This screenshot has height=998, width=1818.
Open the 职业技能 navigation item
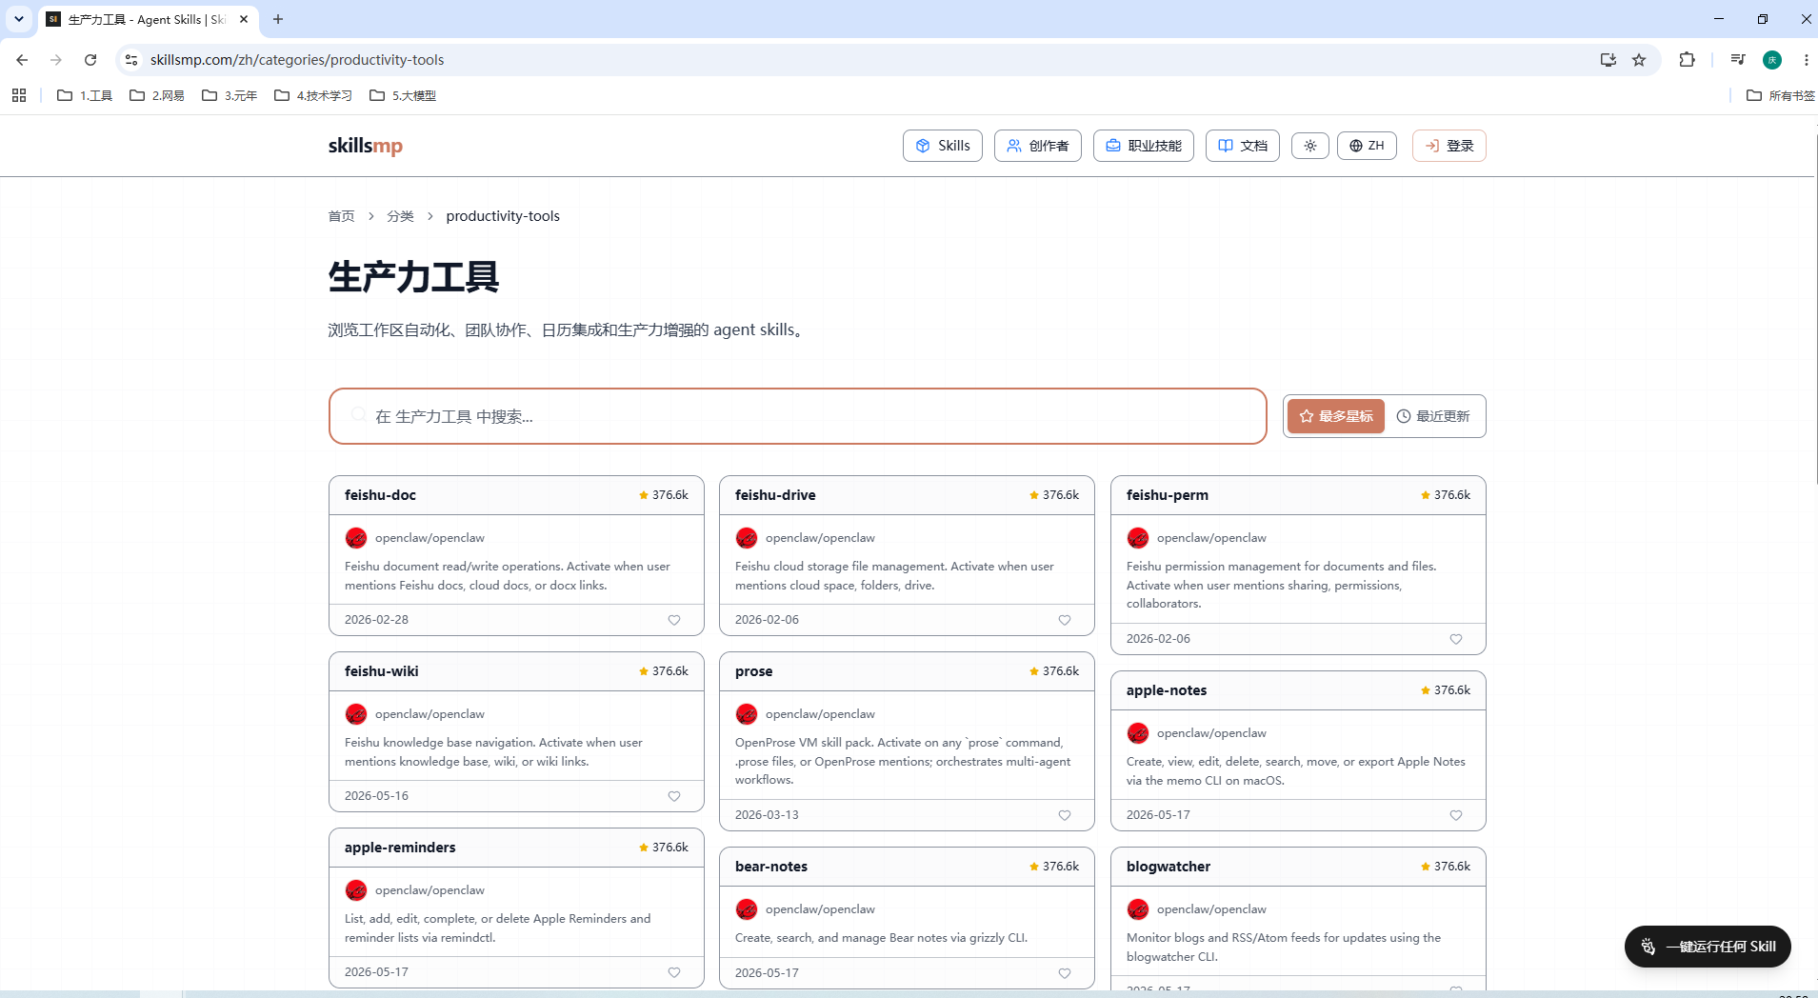tap(1144, 146)
